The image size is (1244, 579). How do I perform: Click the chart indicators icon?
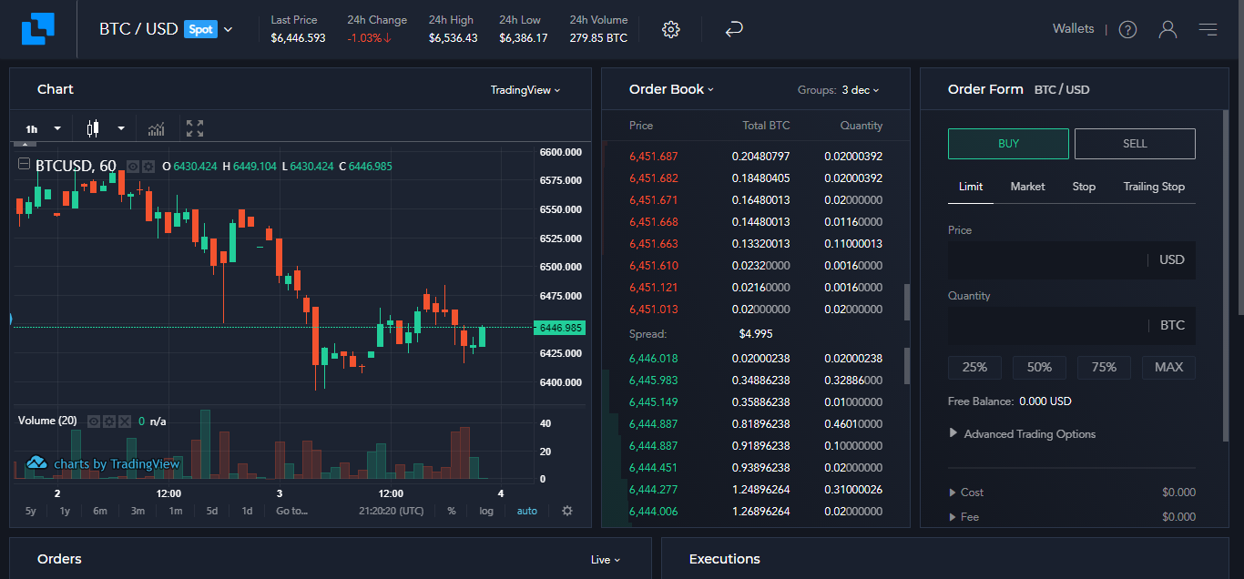[x=157, y=128]
